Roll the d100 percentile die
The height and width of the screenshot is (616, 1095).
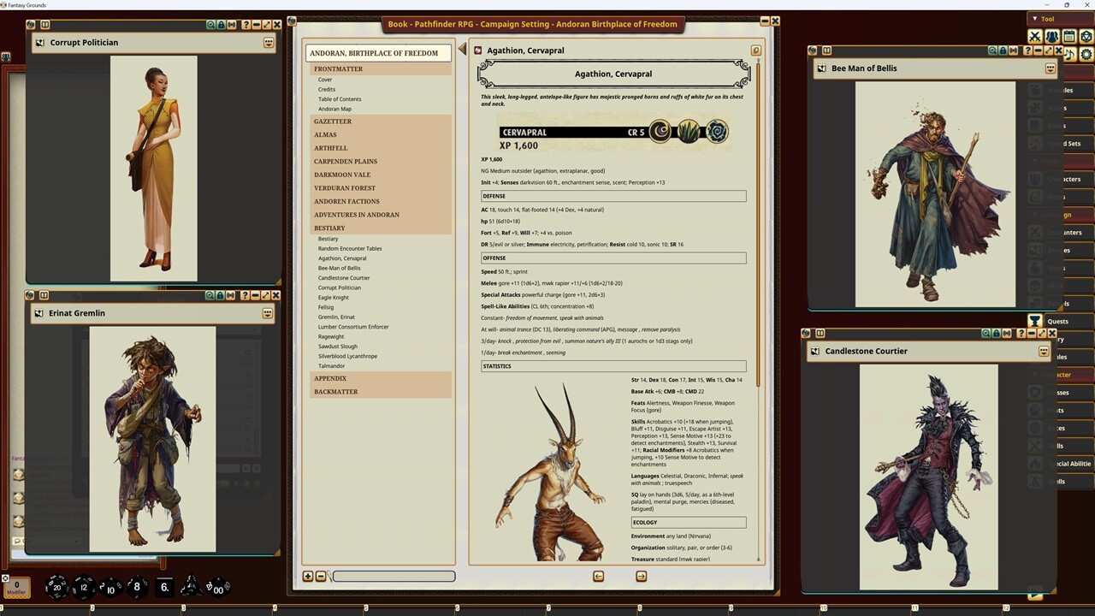[x=219, y=588]
